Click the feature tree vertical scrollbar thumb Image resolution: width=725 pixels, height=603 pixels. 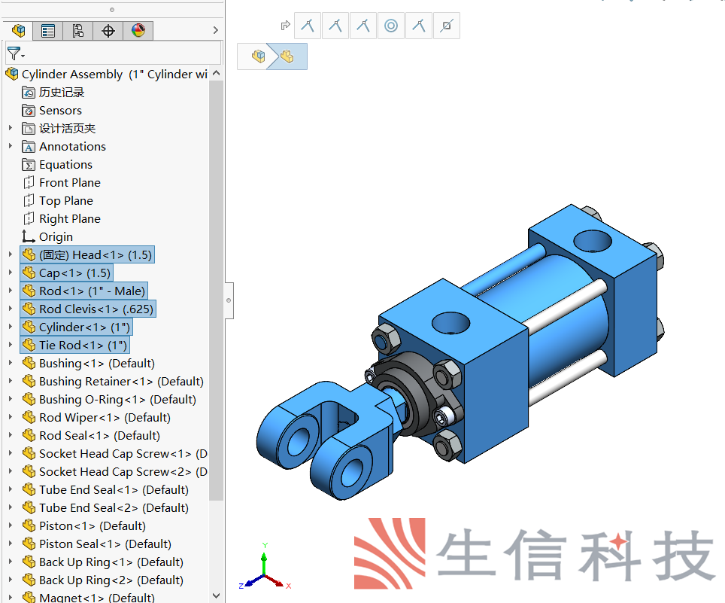(216, 290)
